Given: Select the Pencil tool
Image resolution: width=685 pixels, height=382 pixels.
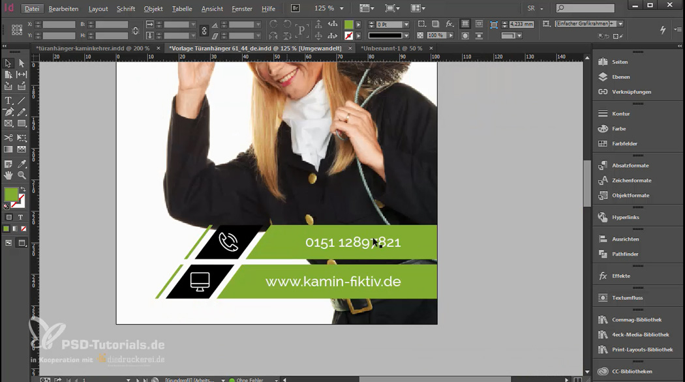Looking at the screenshot, I should click(x=22, y=112).
